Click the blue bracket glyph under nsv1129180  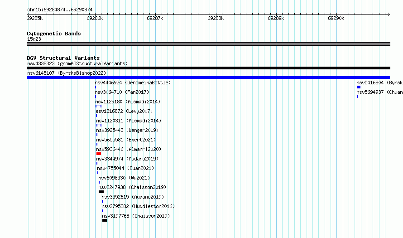point(98,106)
